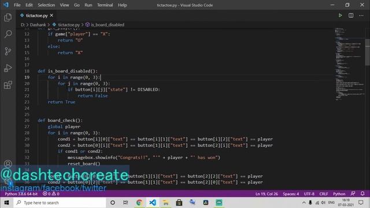Click the messagebox.showinfo code line
This screenshot has height=208, width=370.
click(x=144, y=158)
